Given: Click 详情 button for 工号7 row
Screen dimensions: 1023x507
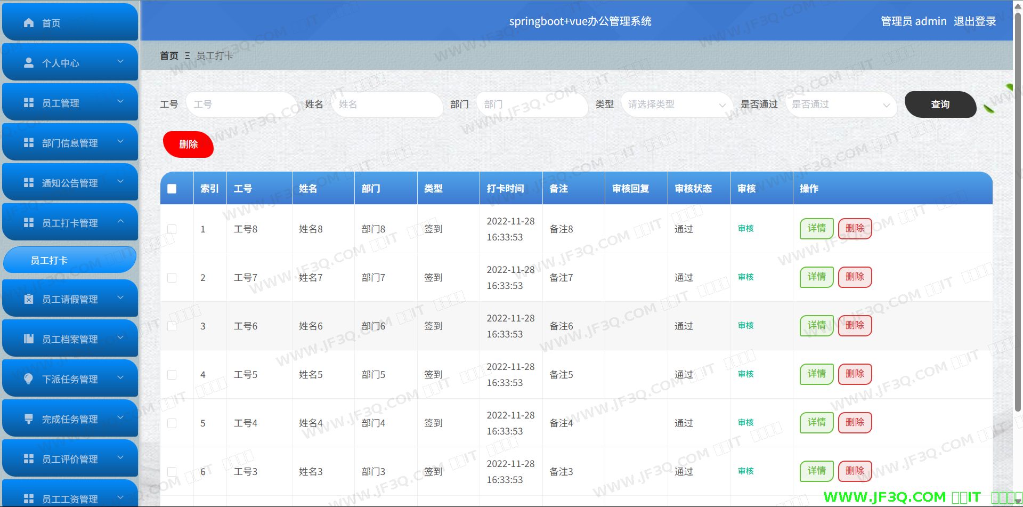Looking at the screenshot, I should (816, 277).
